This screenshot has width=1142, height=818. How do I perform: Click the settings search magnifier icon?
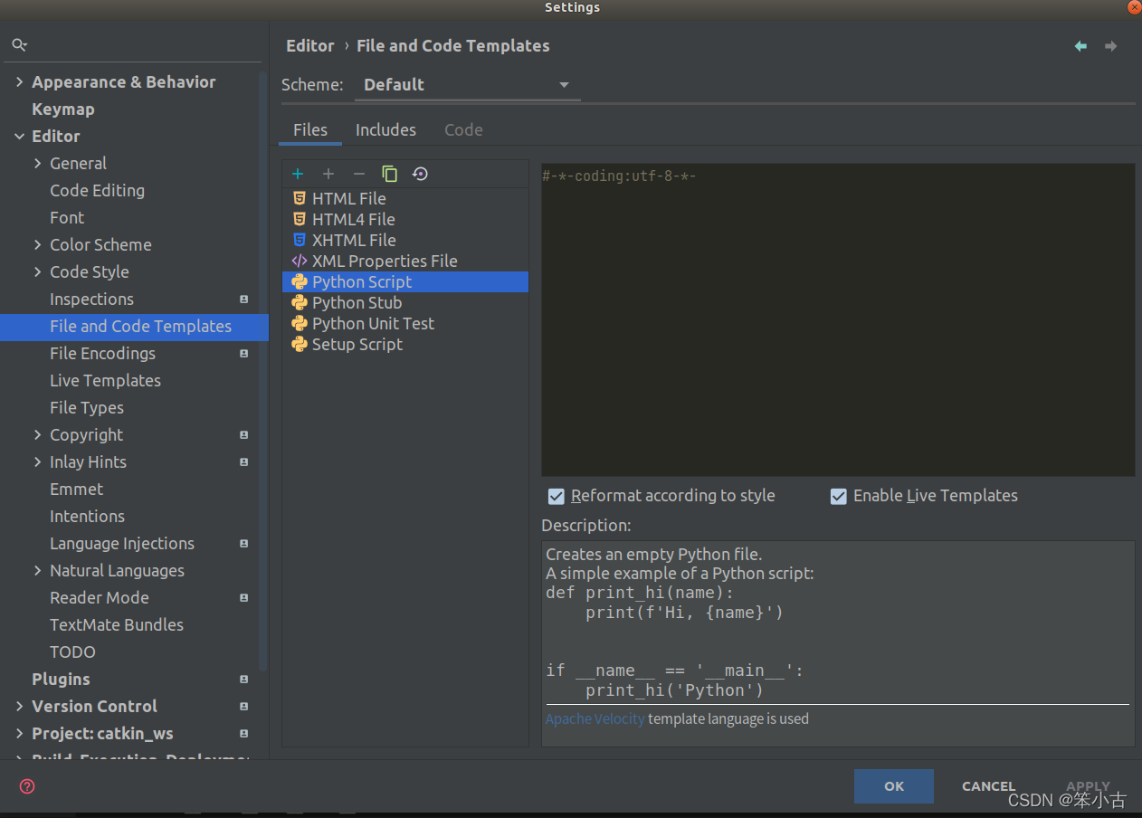tap(19, 44)
